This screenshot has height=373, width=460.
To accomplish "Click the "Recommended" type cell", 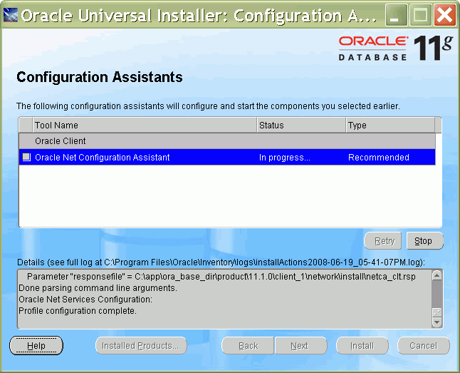I will coord(378,158).
